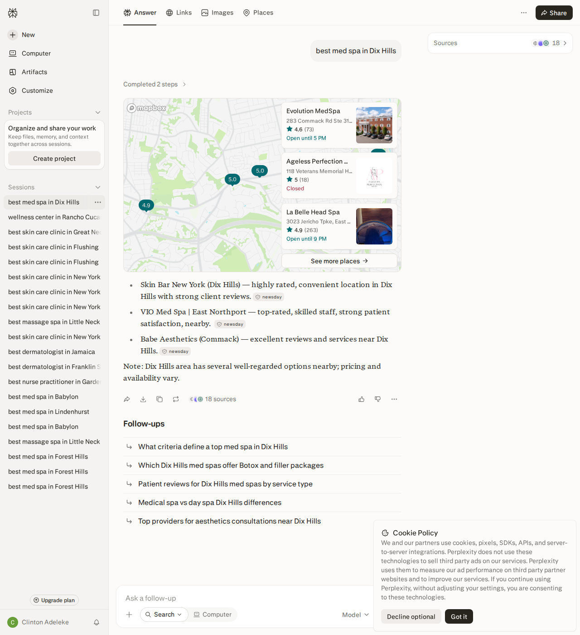580x635 pixels.
Task: Toggle thumbs down on the answer
Action: [x=378, y=399]
